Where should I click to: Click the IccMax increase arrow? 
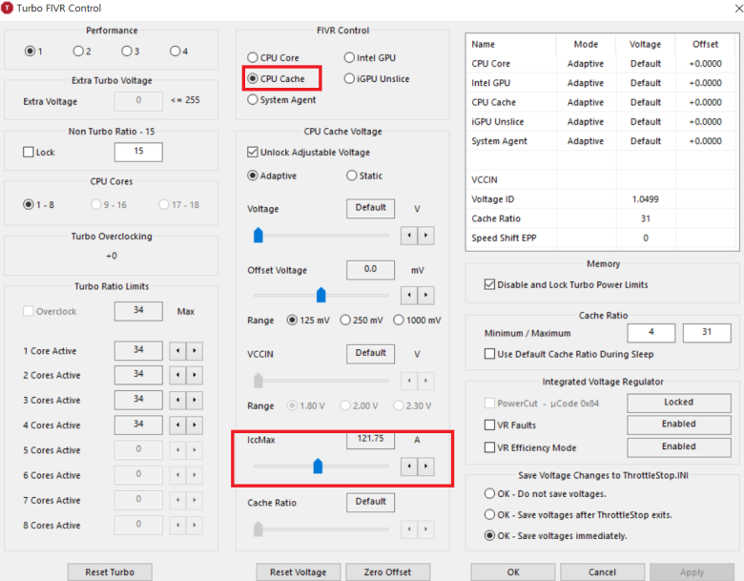click(x=425, y=467)
